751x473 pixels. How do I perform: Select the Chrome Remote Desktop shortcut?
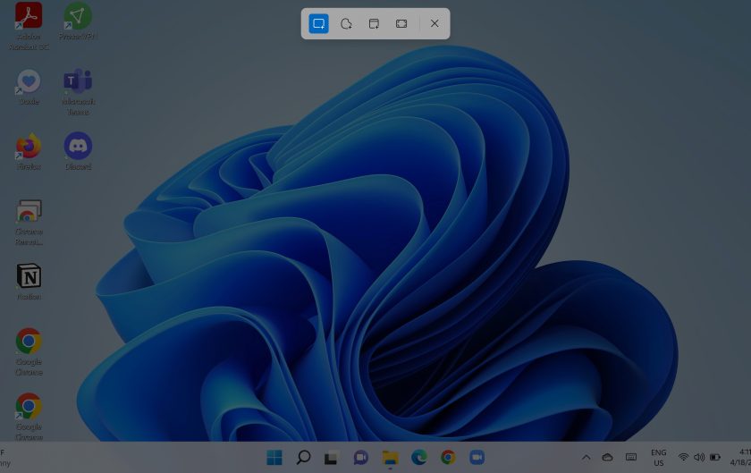[x=29, y=213]
